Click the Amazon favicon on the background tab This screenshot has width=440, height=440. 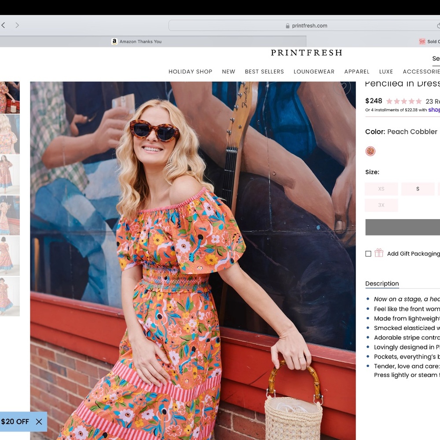point(114,41)
